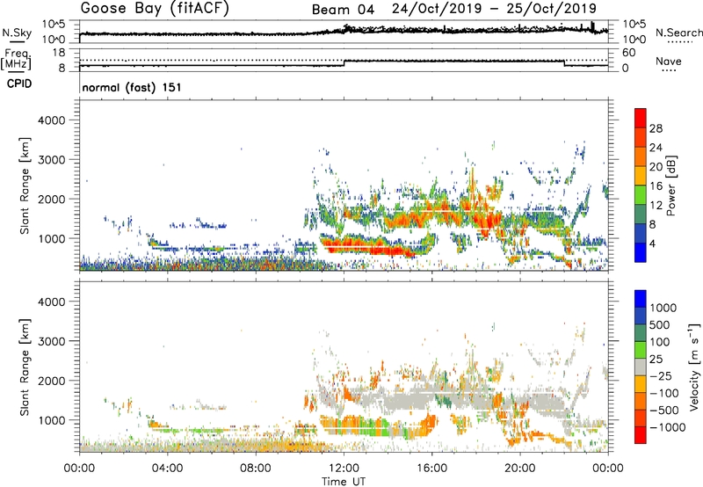This screenshot has height=487, width=703.
Task: Click the '2000' tick of the velocity panel
Action: click(51, 381)
